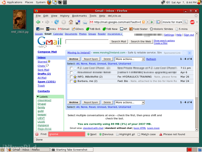This screenshot has height=152, width=202.
Task: Click the del.icio.us TAG icon
Action: pos(85,22)
